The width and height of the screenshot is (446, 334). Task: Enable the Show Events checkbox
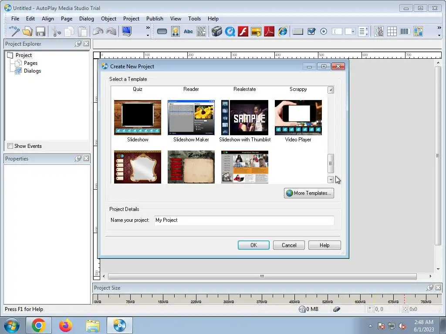(10, 146)
